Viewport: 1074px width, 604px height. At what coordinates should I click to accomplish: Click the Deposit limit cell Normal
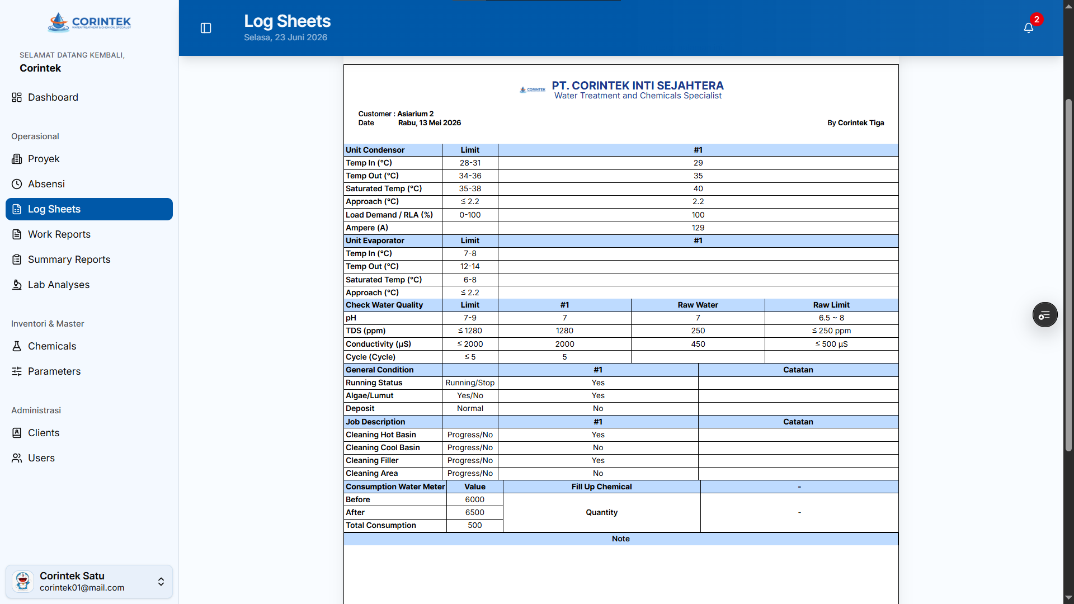(x=470, y=408)
